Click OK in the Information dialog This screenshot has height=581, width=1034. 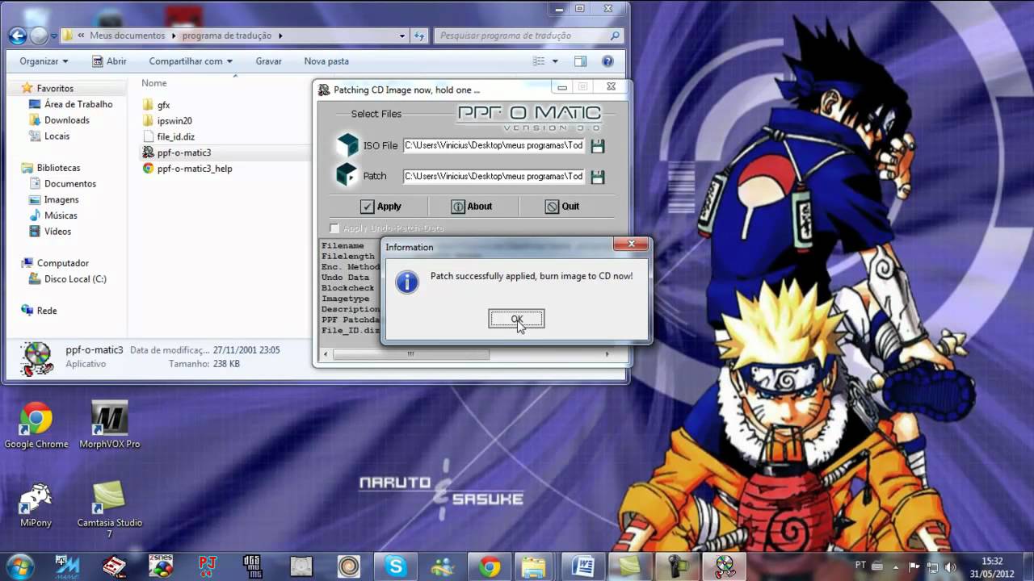tap(516, 319)
